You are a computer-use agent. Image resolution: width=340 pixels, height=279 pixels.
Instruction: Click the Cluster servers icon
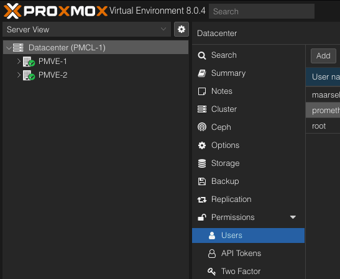click(x=202, y=109)
